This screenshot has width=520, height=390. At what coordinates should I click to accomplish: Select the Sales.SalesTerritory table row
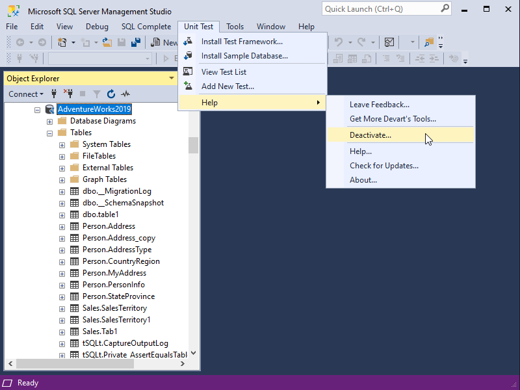coord(115,308)
